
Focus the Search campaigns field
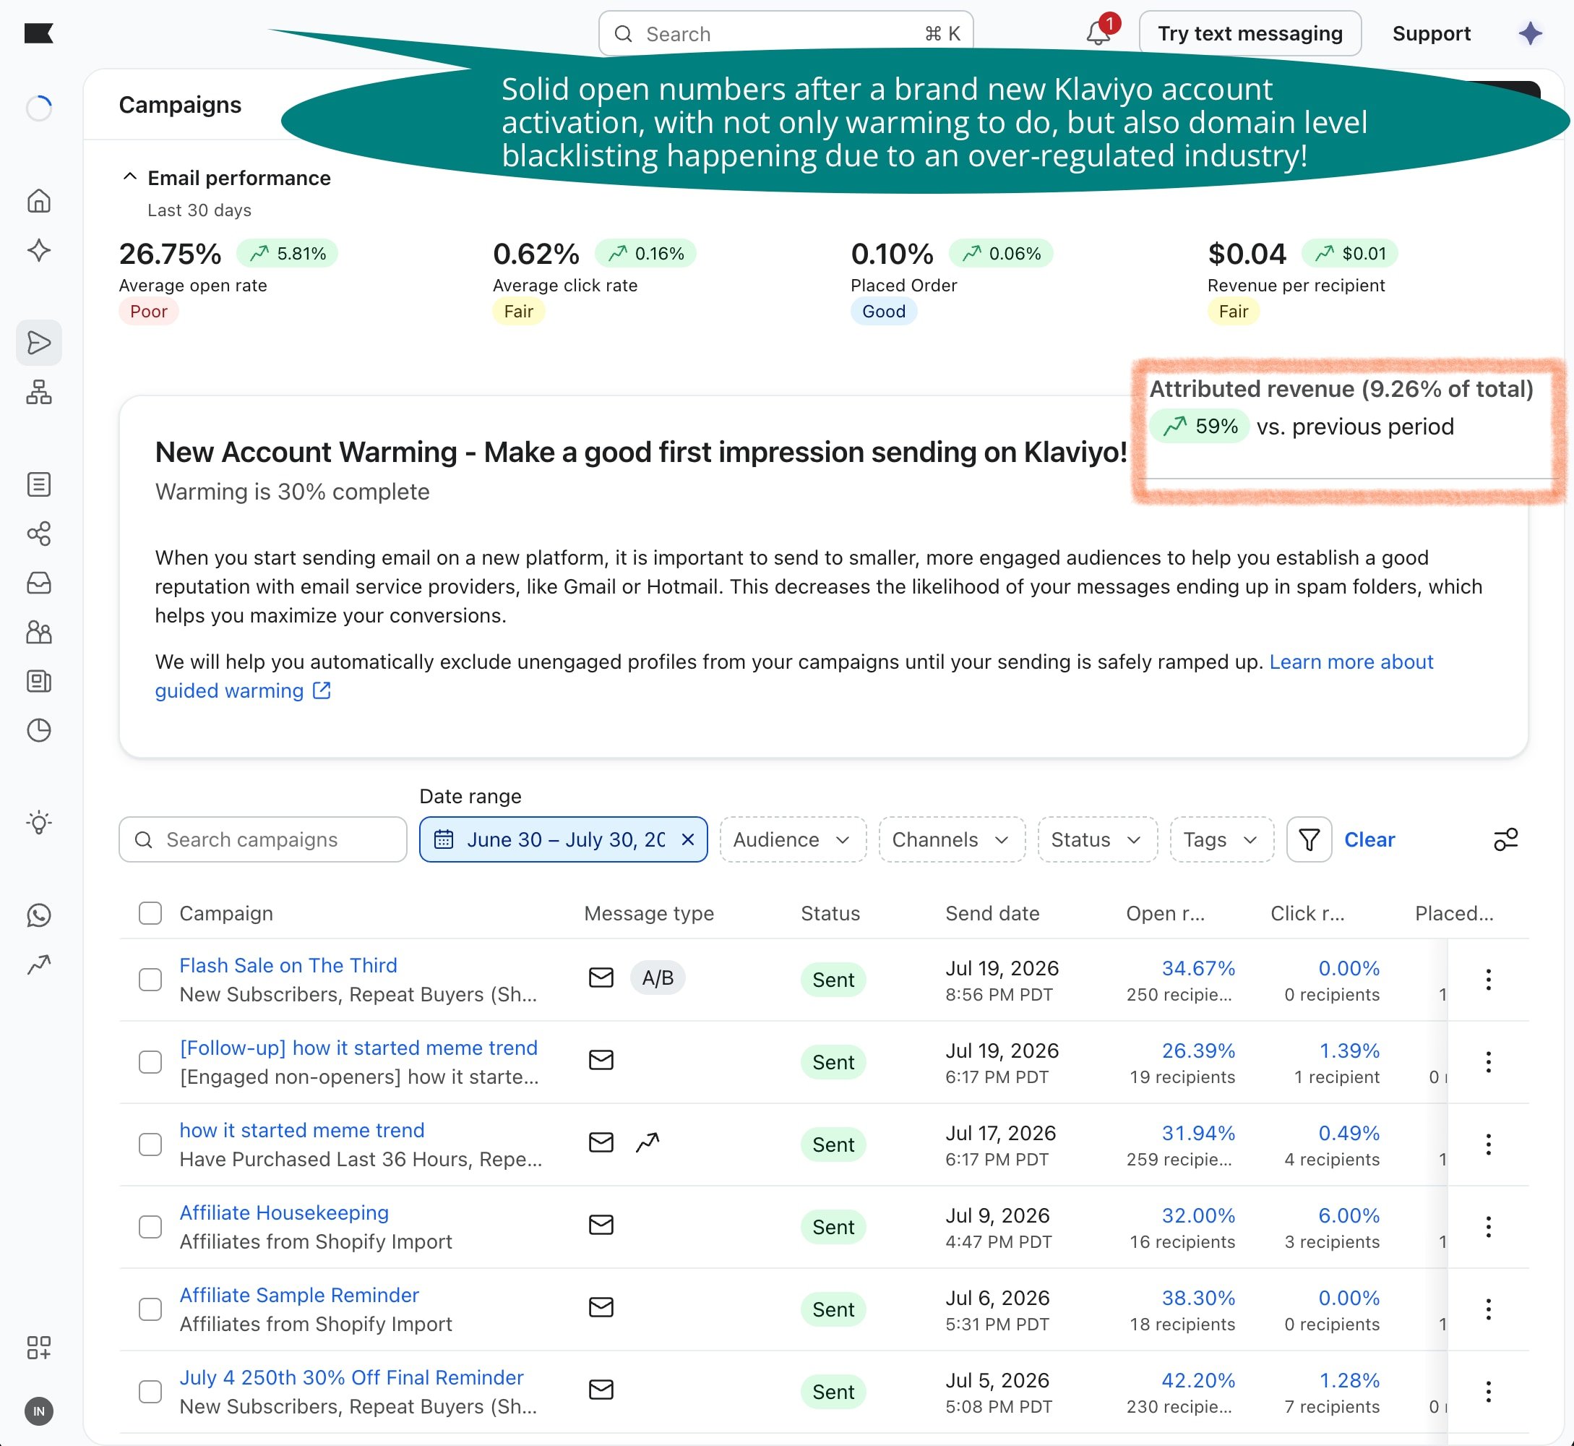tap(263, 839)
